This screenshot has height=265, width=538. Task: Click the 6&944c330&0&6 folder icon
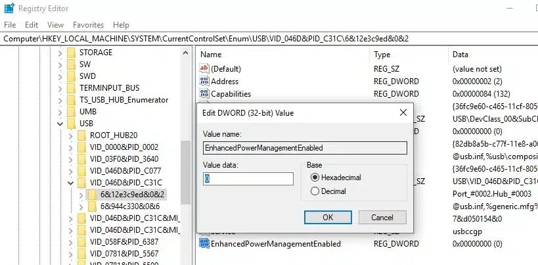pyautogui.click(x=93, y=206)
